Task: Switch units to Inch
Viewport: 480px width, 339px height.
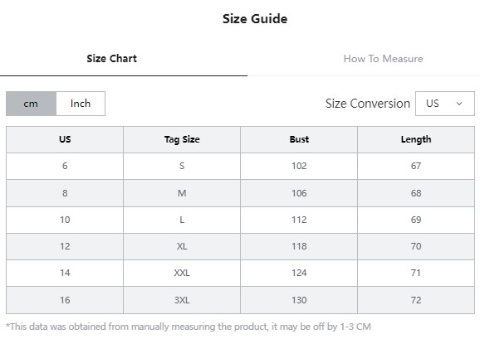Action: 81,104
